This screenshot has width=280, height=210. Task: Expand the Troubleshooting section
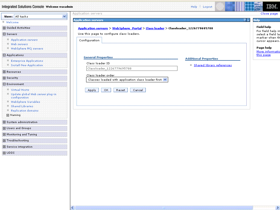tap(4, 141)
